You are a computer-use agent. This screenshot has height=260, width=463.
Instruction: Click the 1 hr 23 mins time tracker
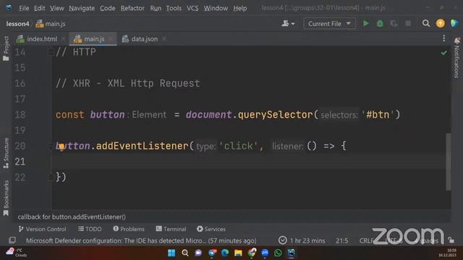302,240
